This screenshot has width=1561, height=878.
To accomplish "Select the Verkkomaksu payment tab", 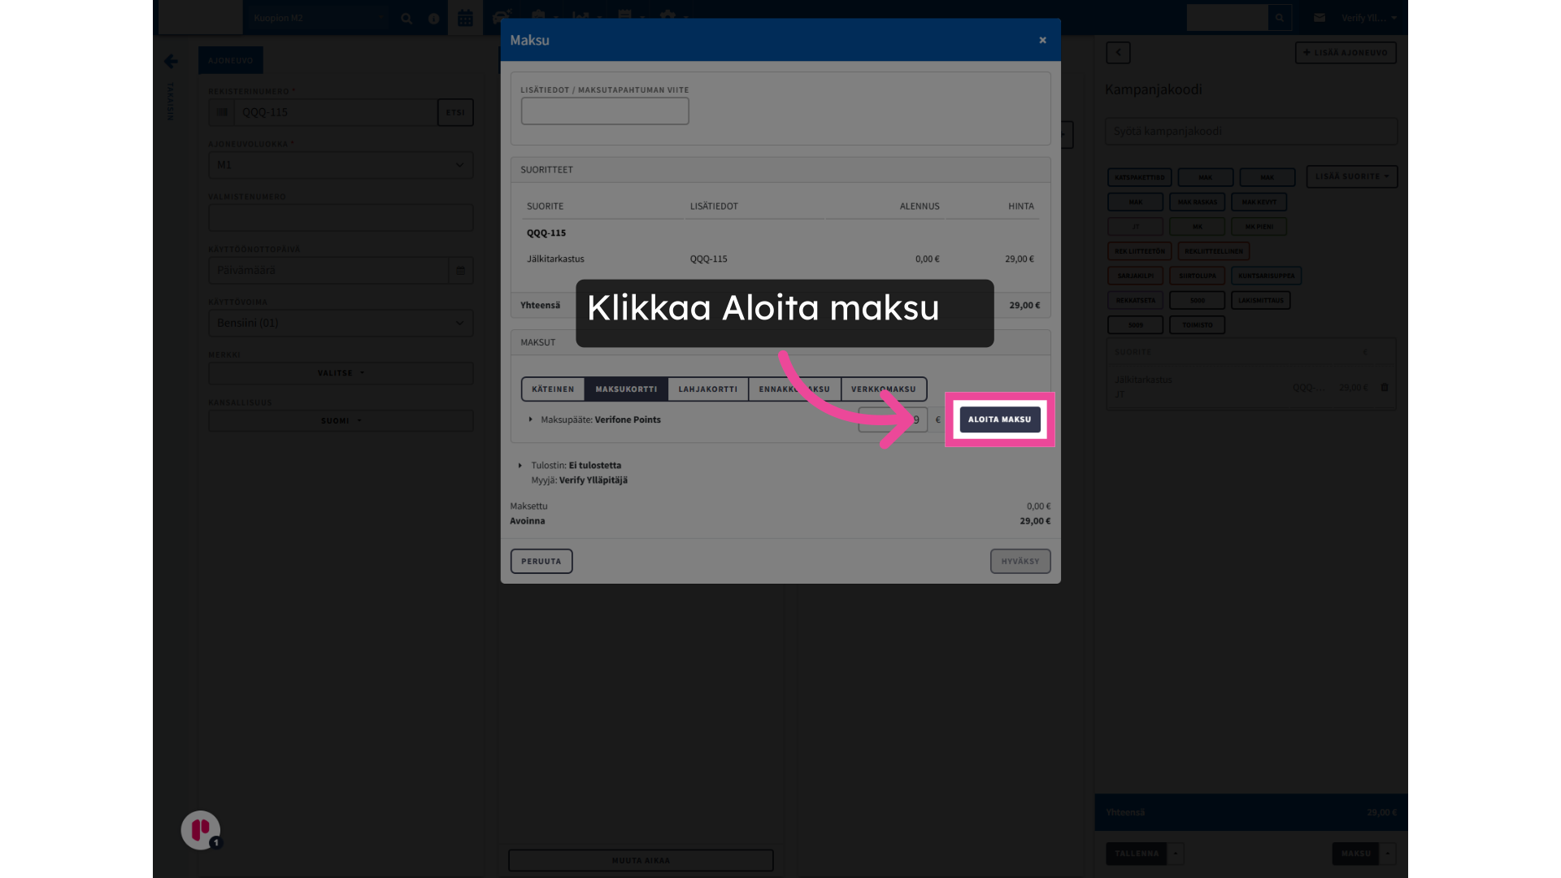I will 884,389.
